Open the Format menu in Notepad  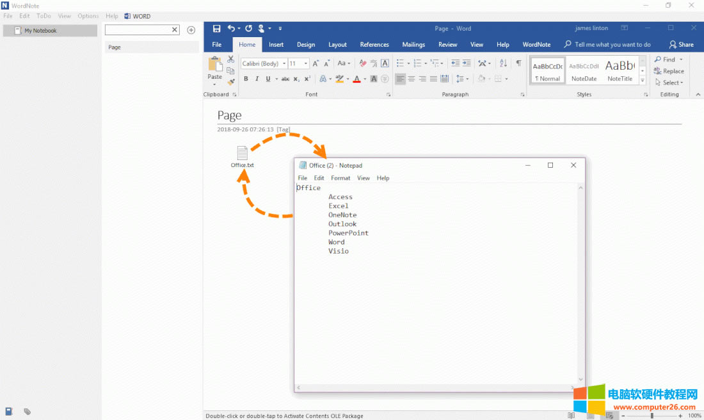tap(340, 178)
